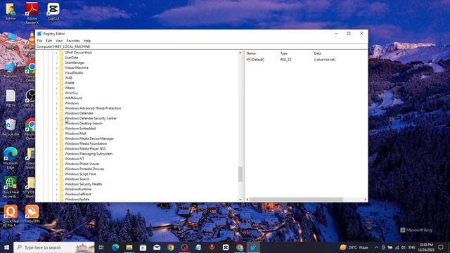
Task: Open the Mail app from taskbar
Action: click(x=157, y=247)
